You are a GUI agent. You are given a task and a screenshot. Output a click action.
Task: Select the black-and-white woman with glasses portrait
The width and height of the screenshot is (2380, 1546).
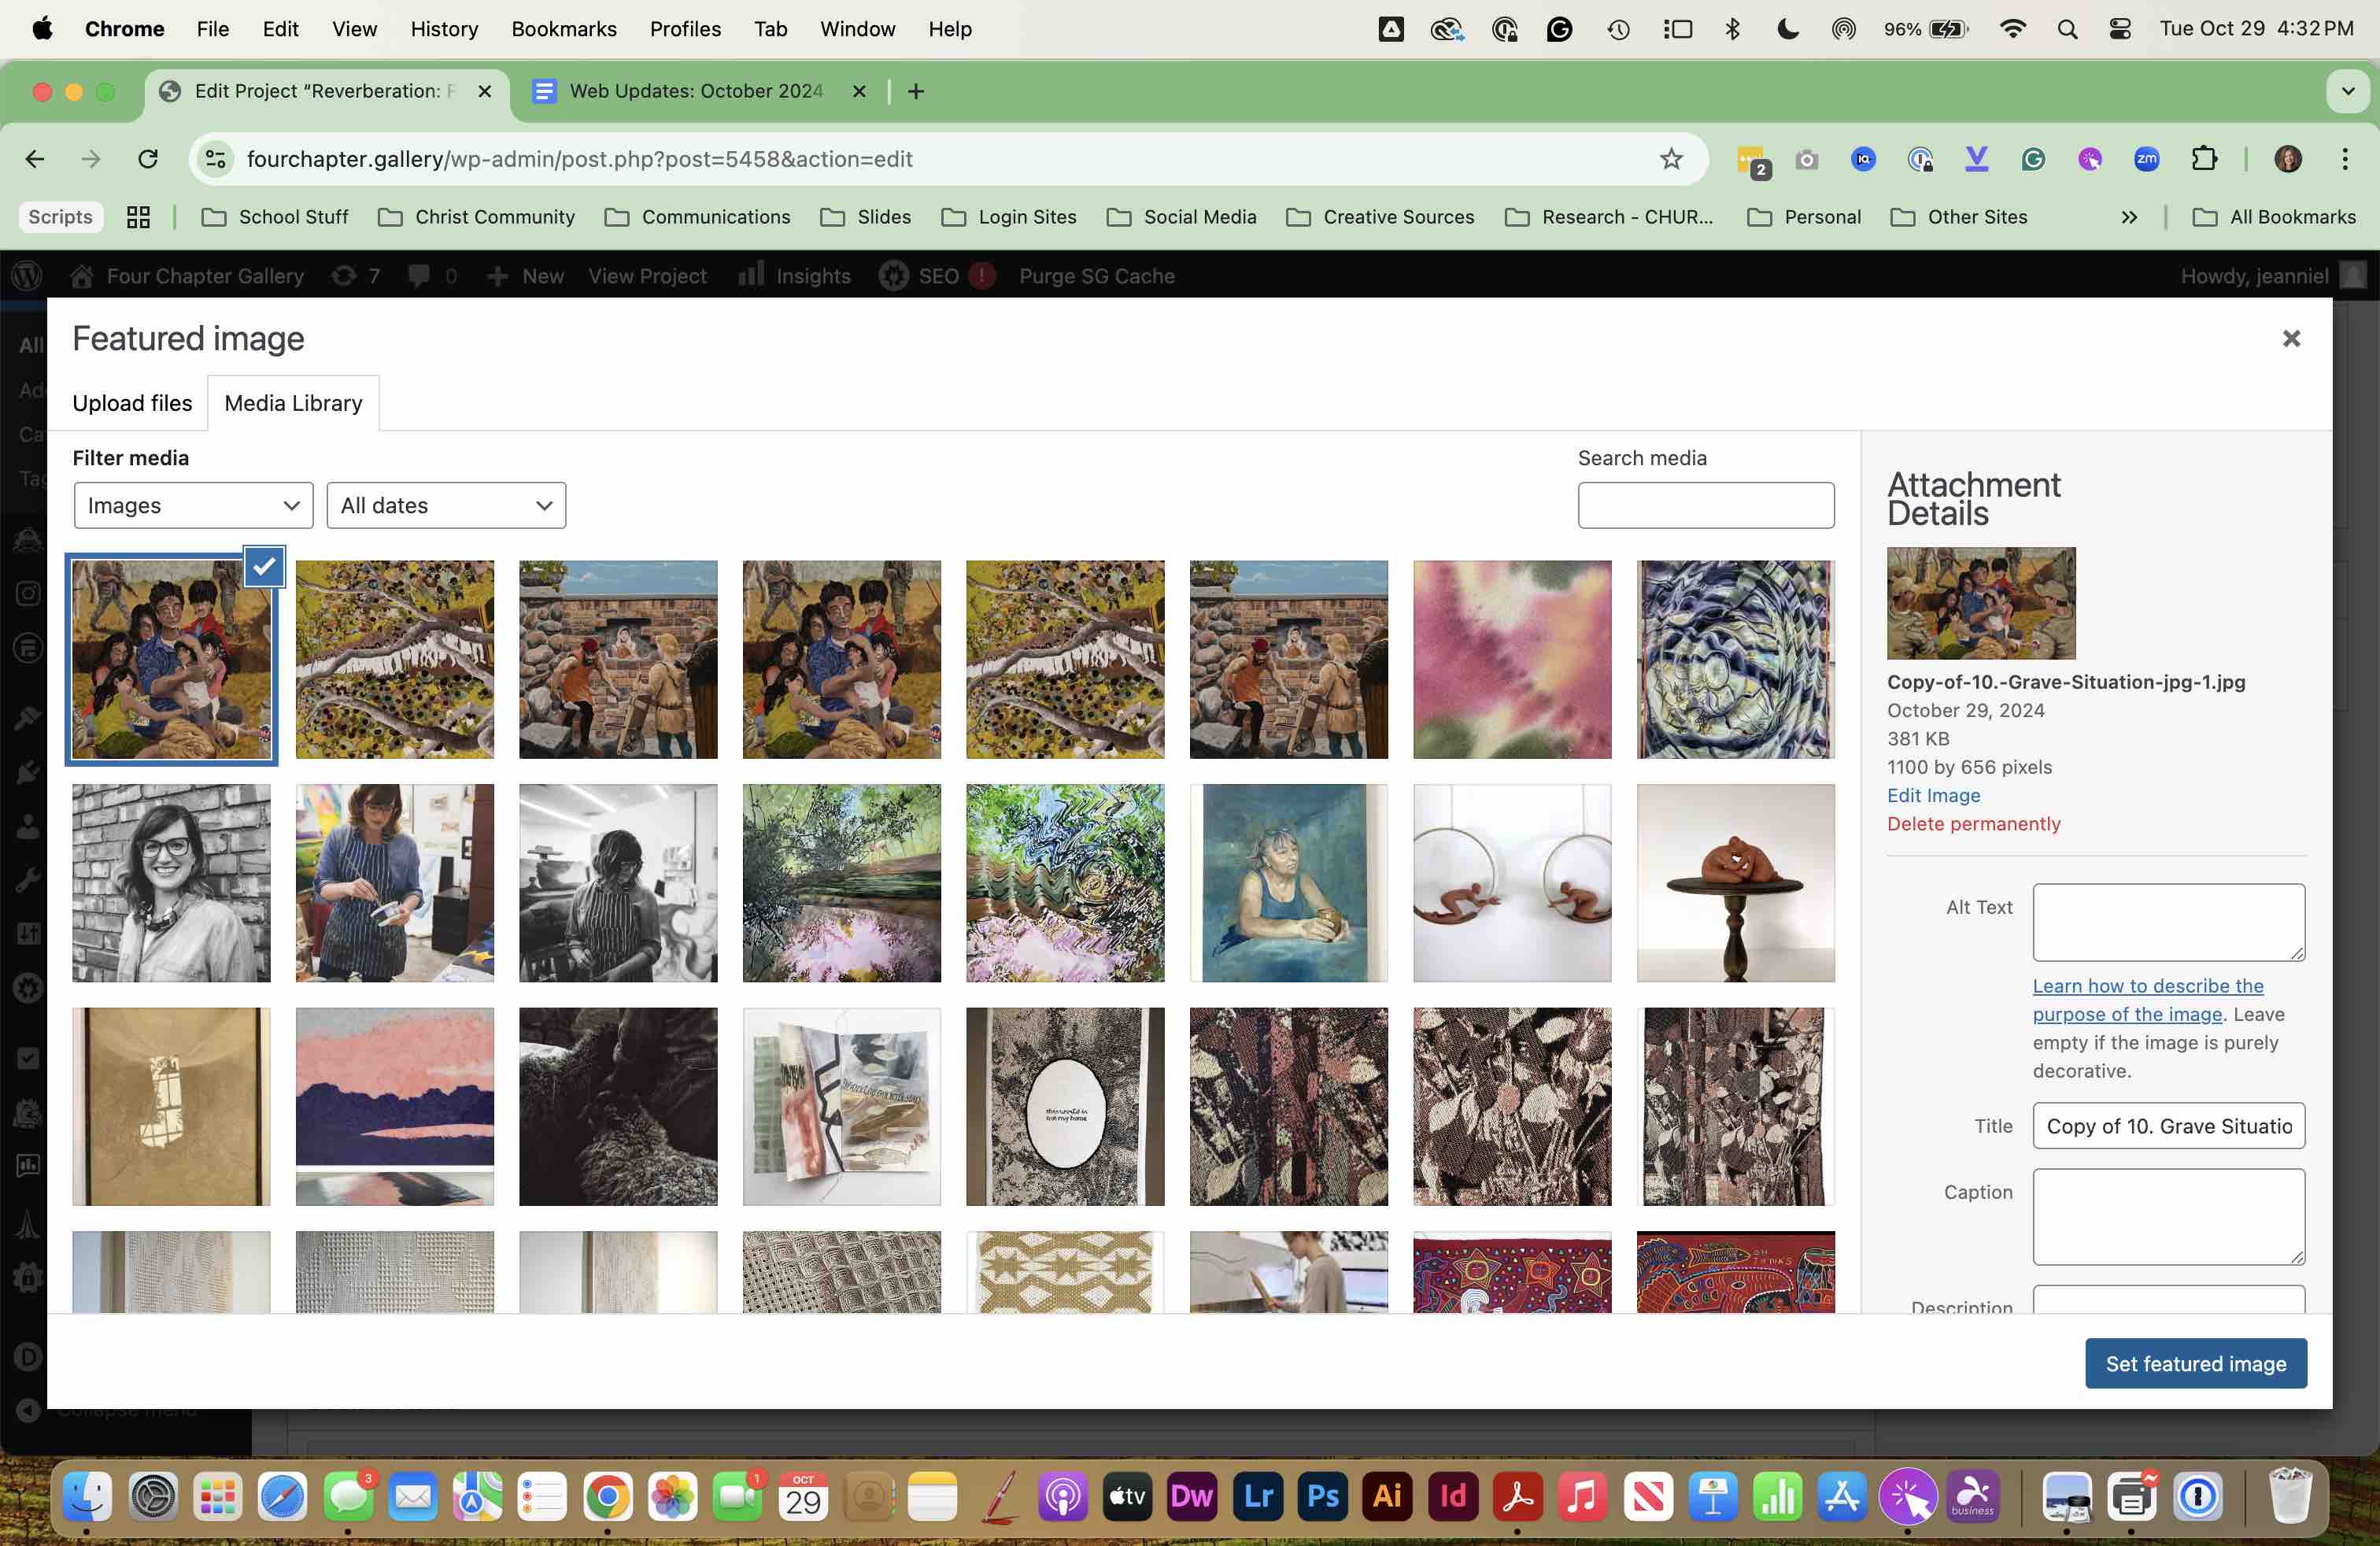(x=171, y=883)
